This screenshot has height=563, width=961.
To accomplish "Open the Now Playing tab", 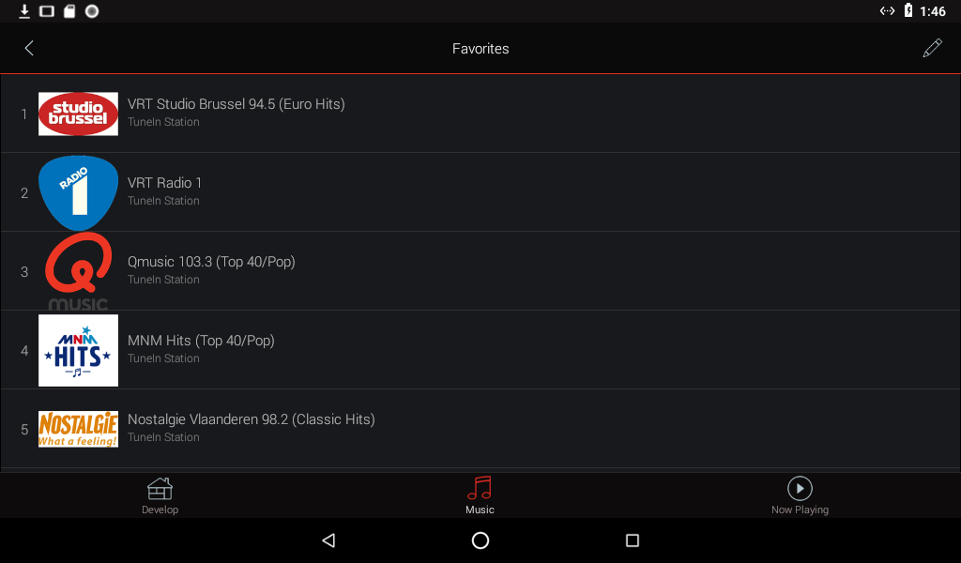I will click(800, 495).
